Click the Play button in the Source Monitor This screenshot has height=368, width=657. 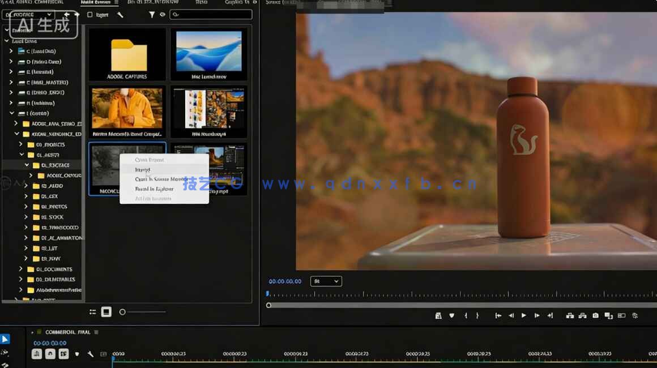524,316
